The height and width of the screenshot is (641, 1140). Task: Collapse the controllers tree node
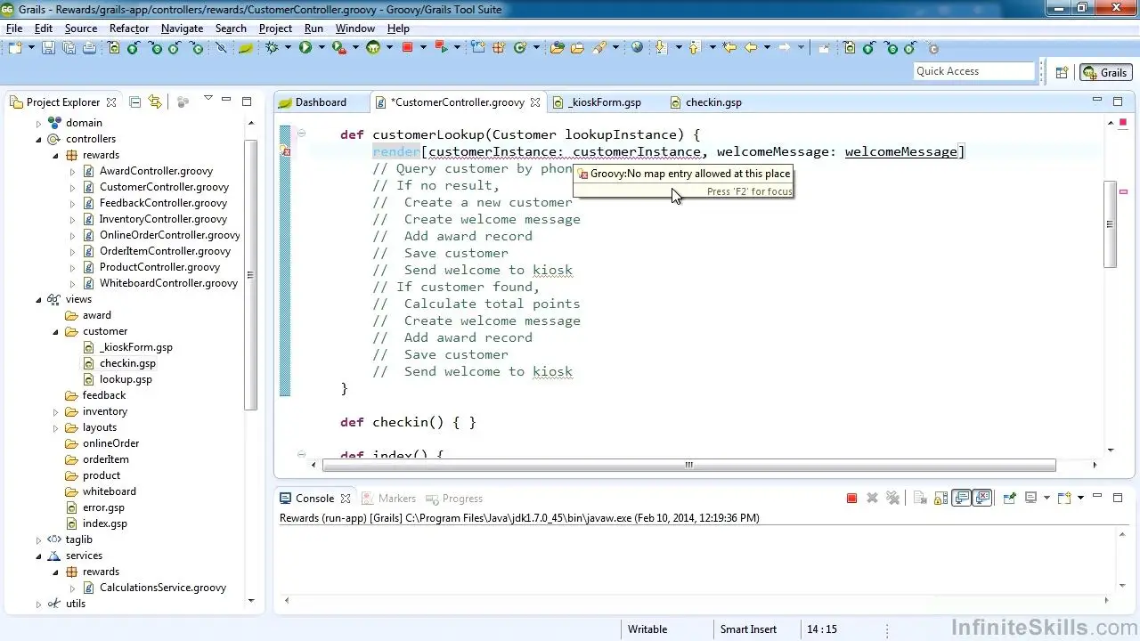point(38,139)
